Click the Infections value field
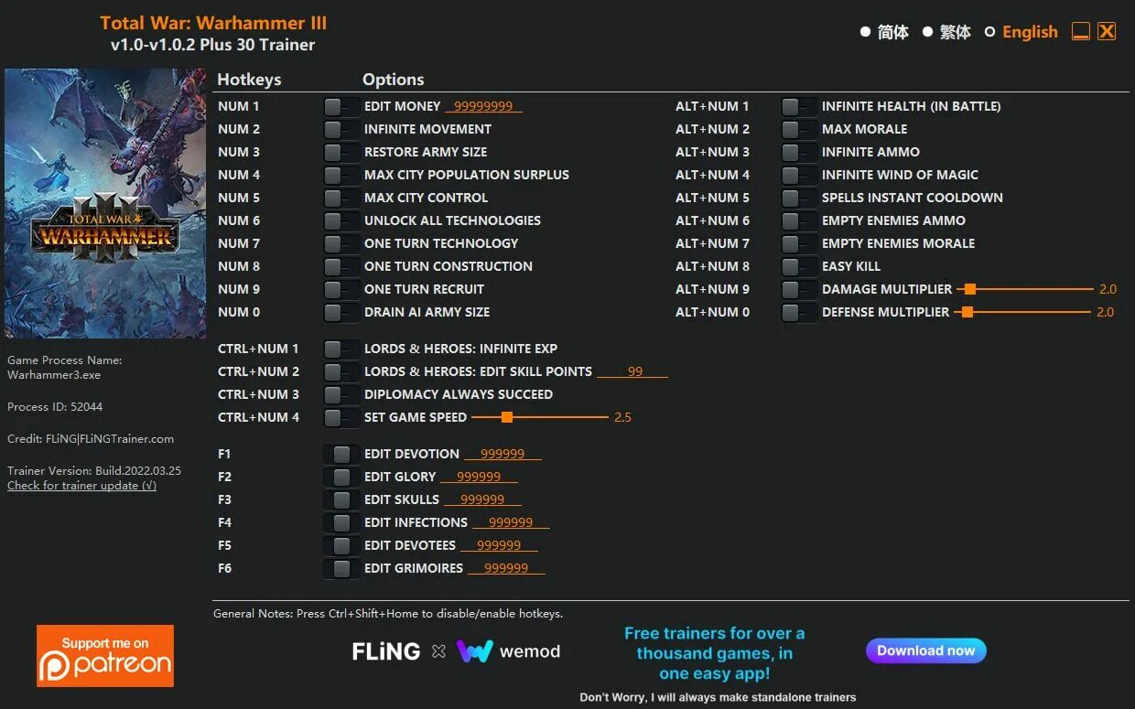The height and width of the screenshot is (709, 1135). tap(511, 522)
